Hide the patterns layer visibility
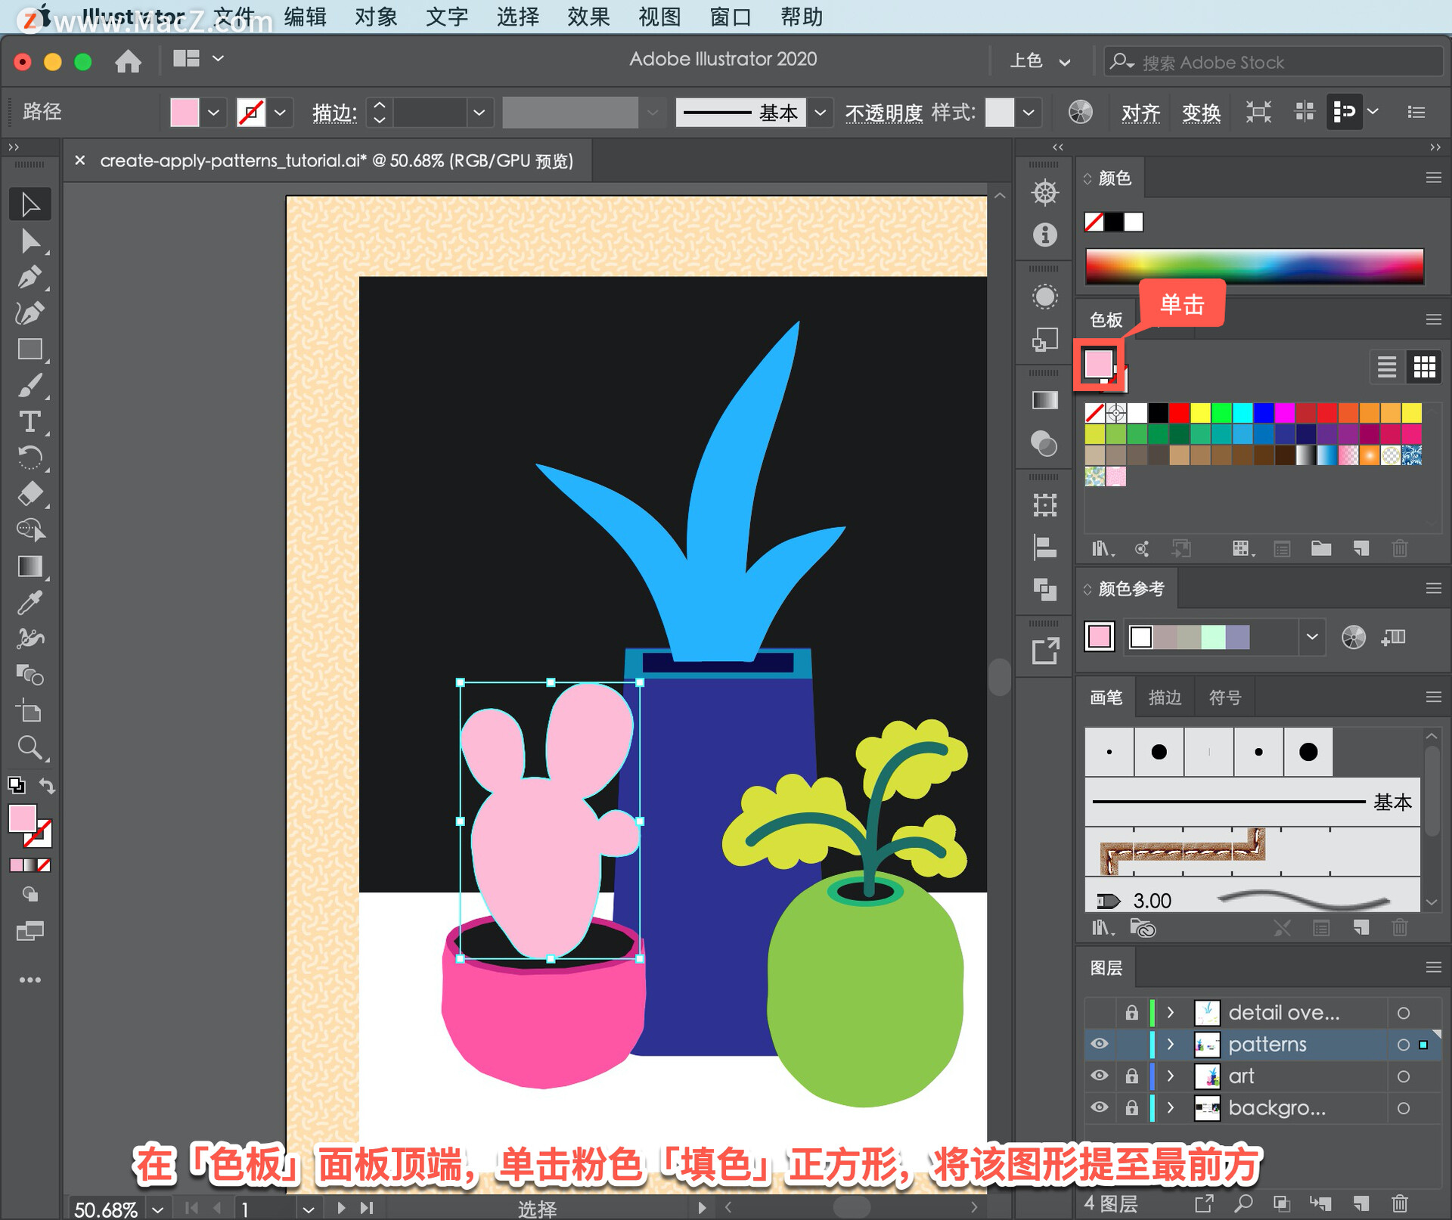Image resolution: width=1452 pixels, height=1220 pixels. [1100, 1044]
